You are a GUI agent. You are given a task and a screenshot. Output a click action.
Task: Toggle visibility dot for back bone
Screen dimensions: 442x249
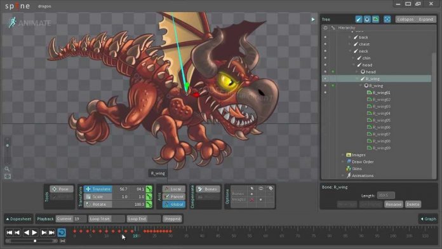coord(325,37)
